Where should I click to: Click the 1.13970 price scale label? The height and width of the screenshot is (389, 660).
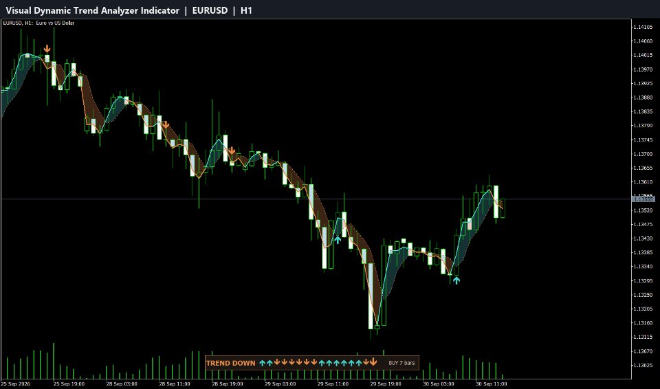point(644,69)
